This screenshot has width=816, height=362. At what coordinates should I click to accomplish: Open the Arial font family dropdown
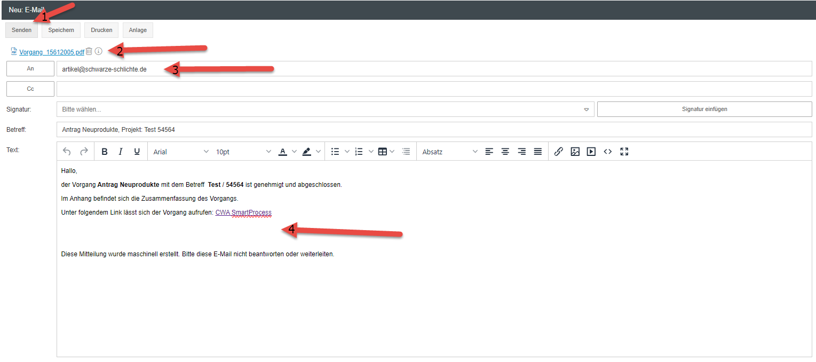pos(180,152)
